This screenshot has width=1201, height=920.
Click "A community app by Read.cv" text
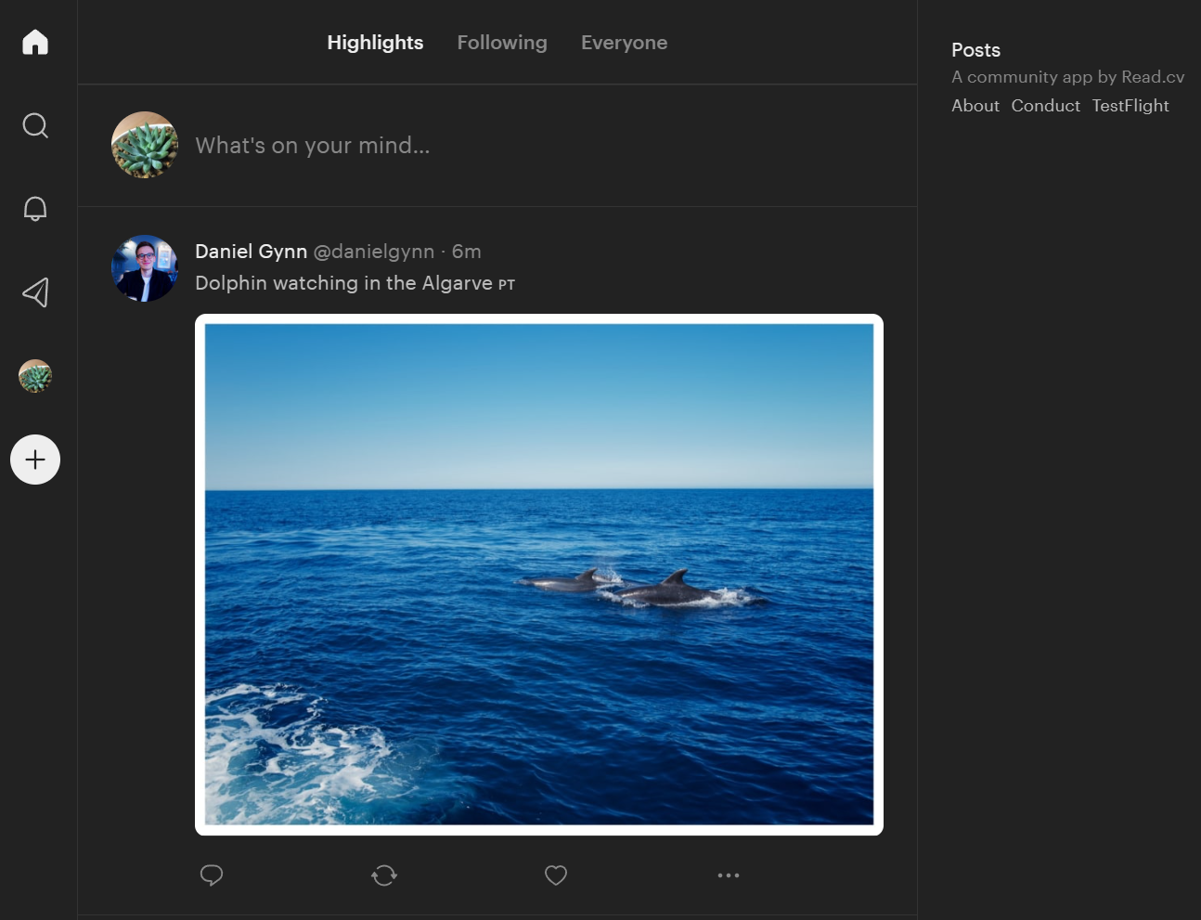(1068, 77)
